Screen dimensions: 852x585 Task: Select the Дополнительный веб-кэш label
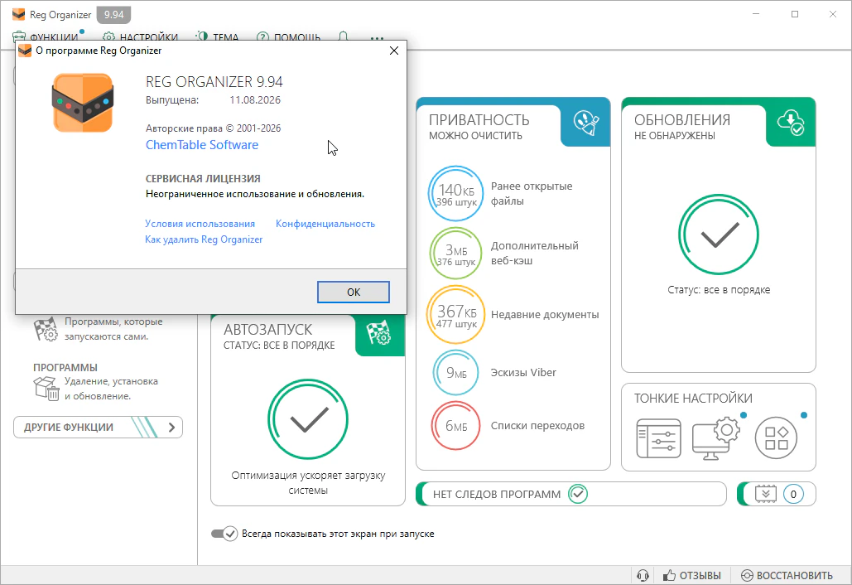535,254
